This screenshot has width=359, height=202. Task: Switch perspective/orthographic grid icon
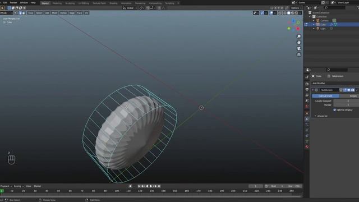[298, 54]
